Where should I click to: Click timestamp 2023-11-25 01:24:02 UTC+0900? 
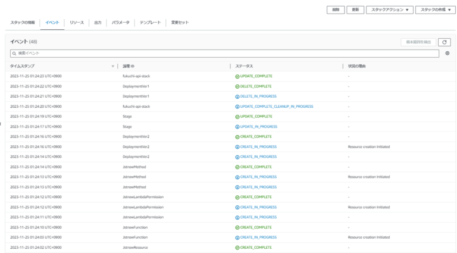[36, 247]
